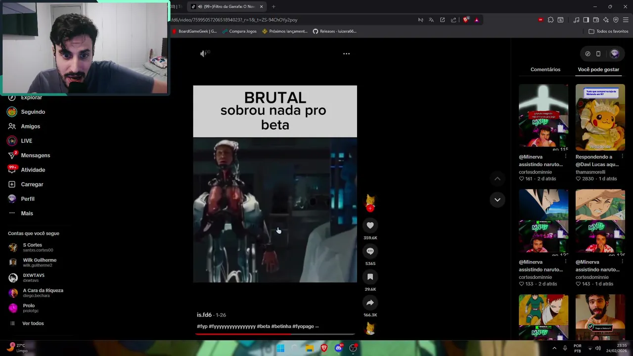633x356 pixels.
Task: Go to previous video with up chevron
Action: point(497,178)
